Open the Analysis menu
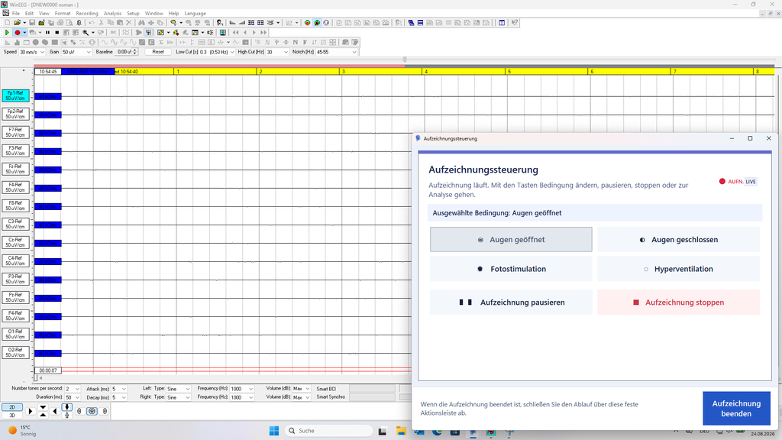Screen dimensions: 782x440 pyautogui.click(x=112, y=14)
